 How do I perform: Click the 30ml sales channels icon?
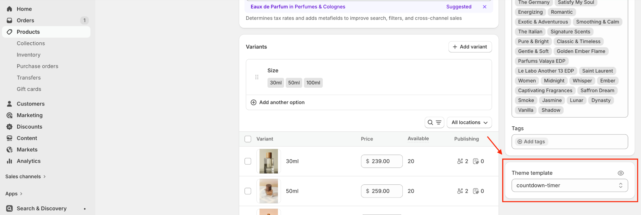click(x=460, y=161)
